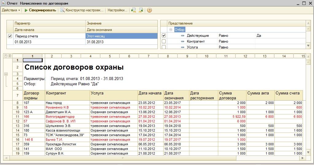Viewport: 314px width, 165px height.
Task: Open the Действия dropdown menu
Action: (11, 10)
